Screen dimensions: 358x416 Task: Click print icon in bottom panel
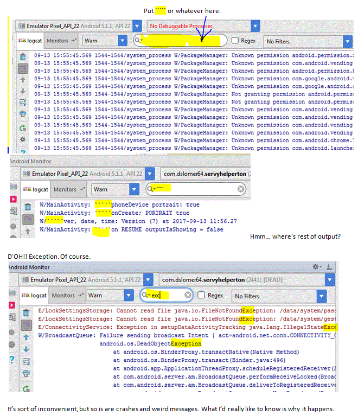(26, 374)
